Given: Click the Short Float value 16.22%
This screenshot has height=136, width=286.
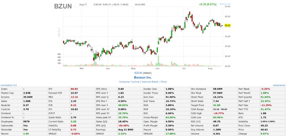Looking at the screenshot, I should click(218, 97).
